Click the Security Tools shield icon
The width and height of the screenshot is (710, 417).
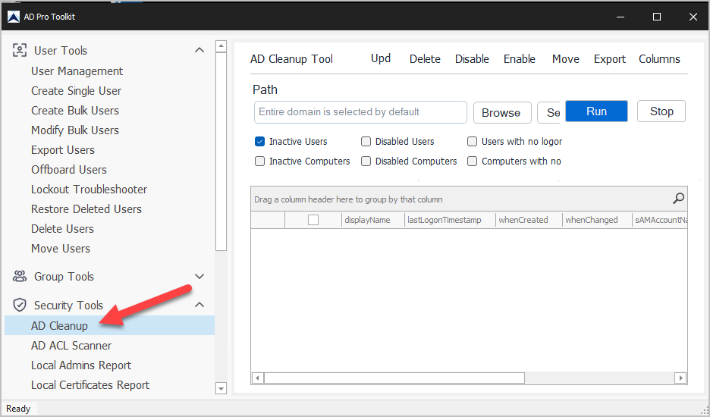[x=20, y=305]
